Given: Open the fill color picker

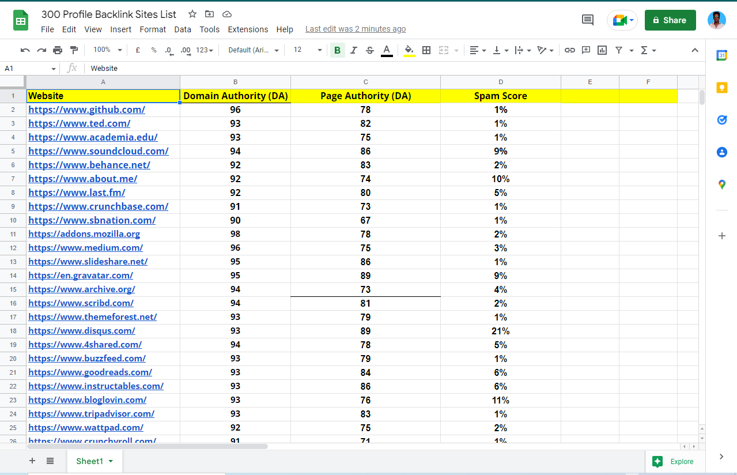Looking at the screenshot, I should click(409, 50).
